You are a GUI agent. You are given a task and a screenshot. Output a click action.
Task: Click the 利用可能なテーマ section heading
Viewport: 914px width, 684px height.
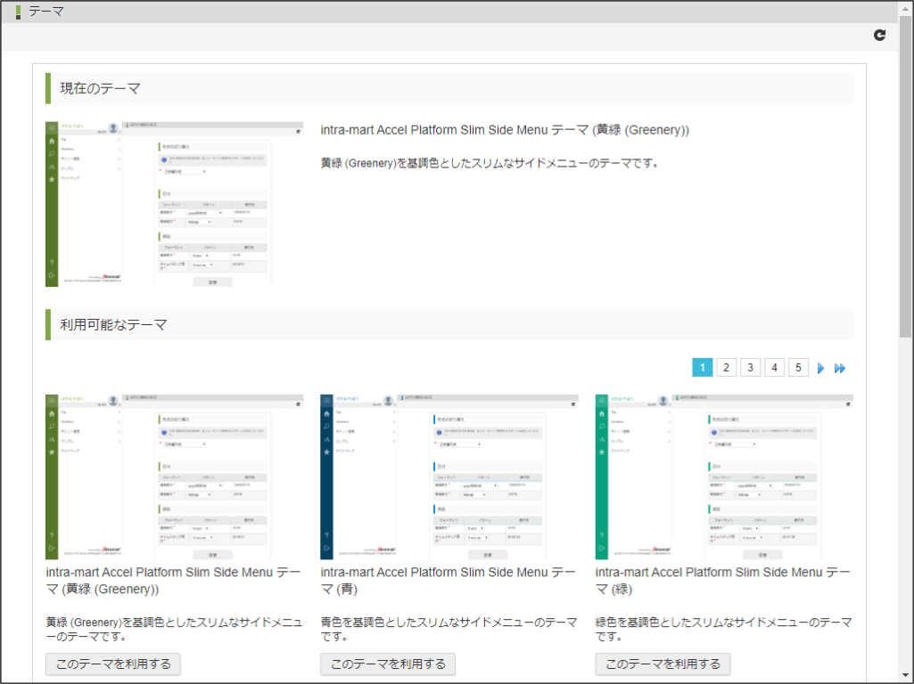(113, 325)
